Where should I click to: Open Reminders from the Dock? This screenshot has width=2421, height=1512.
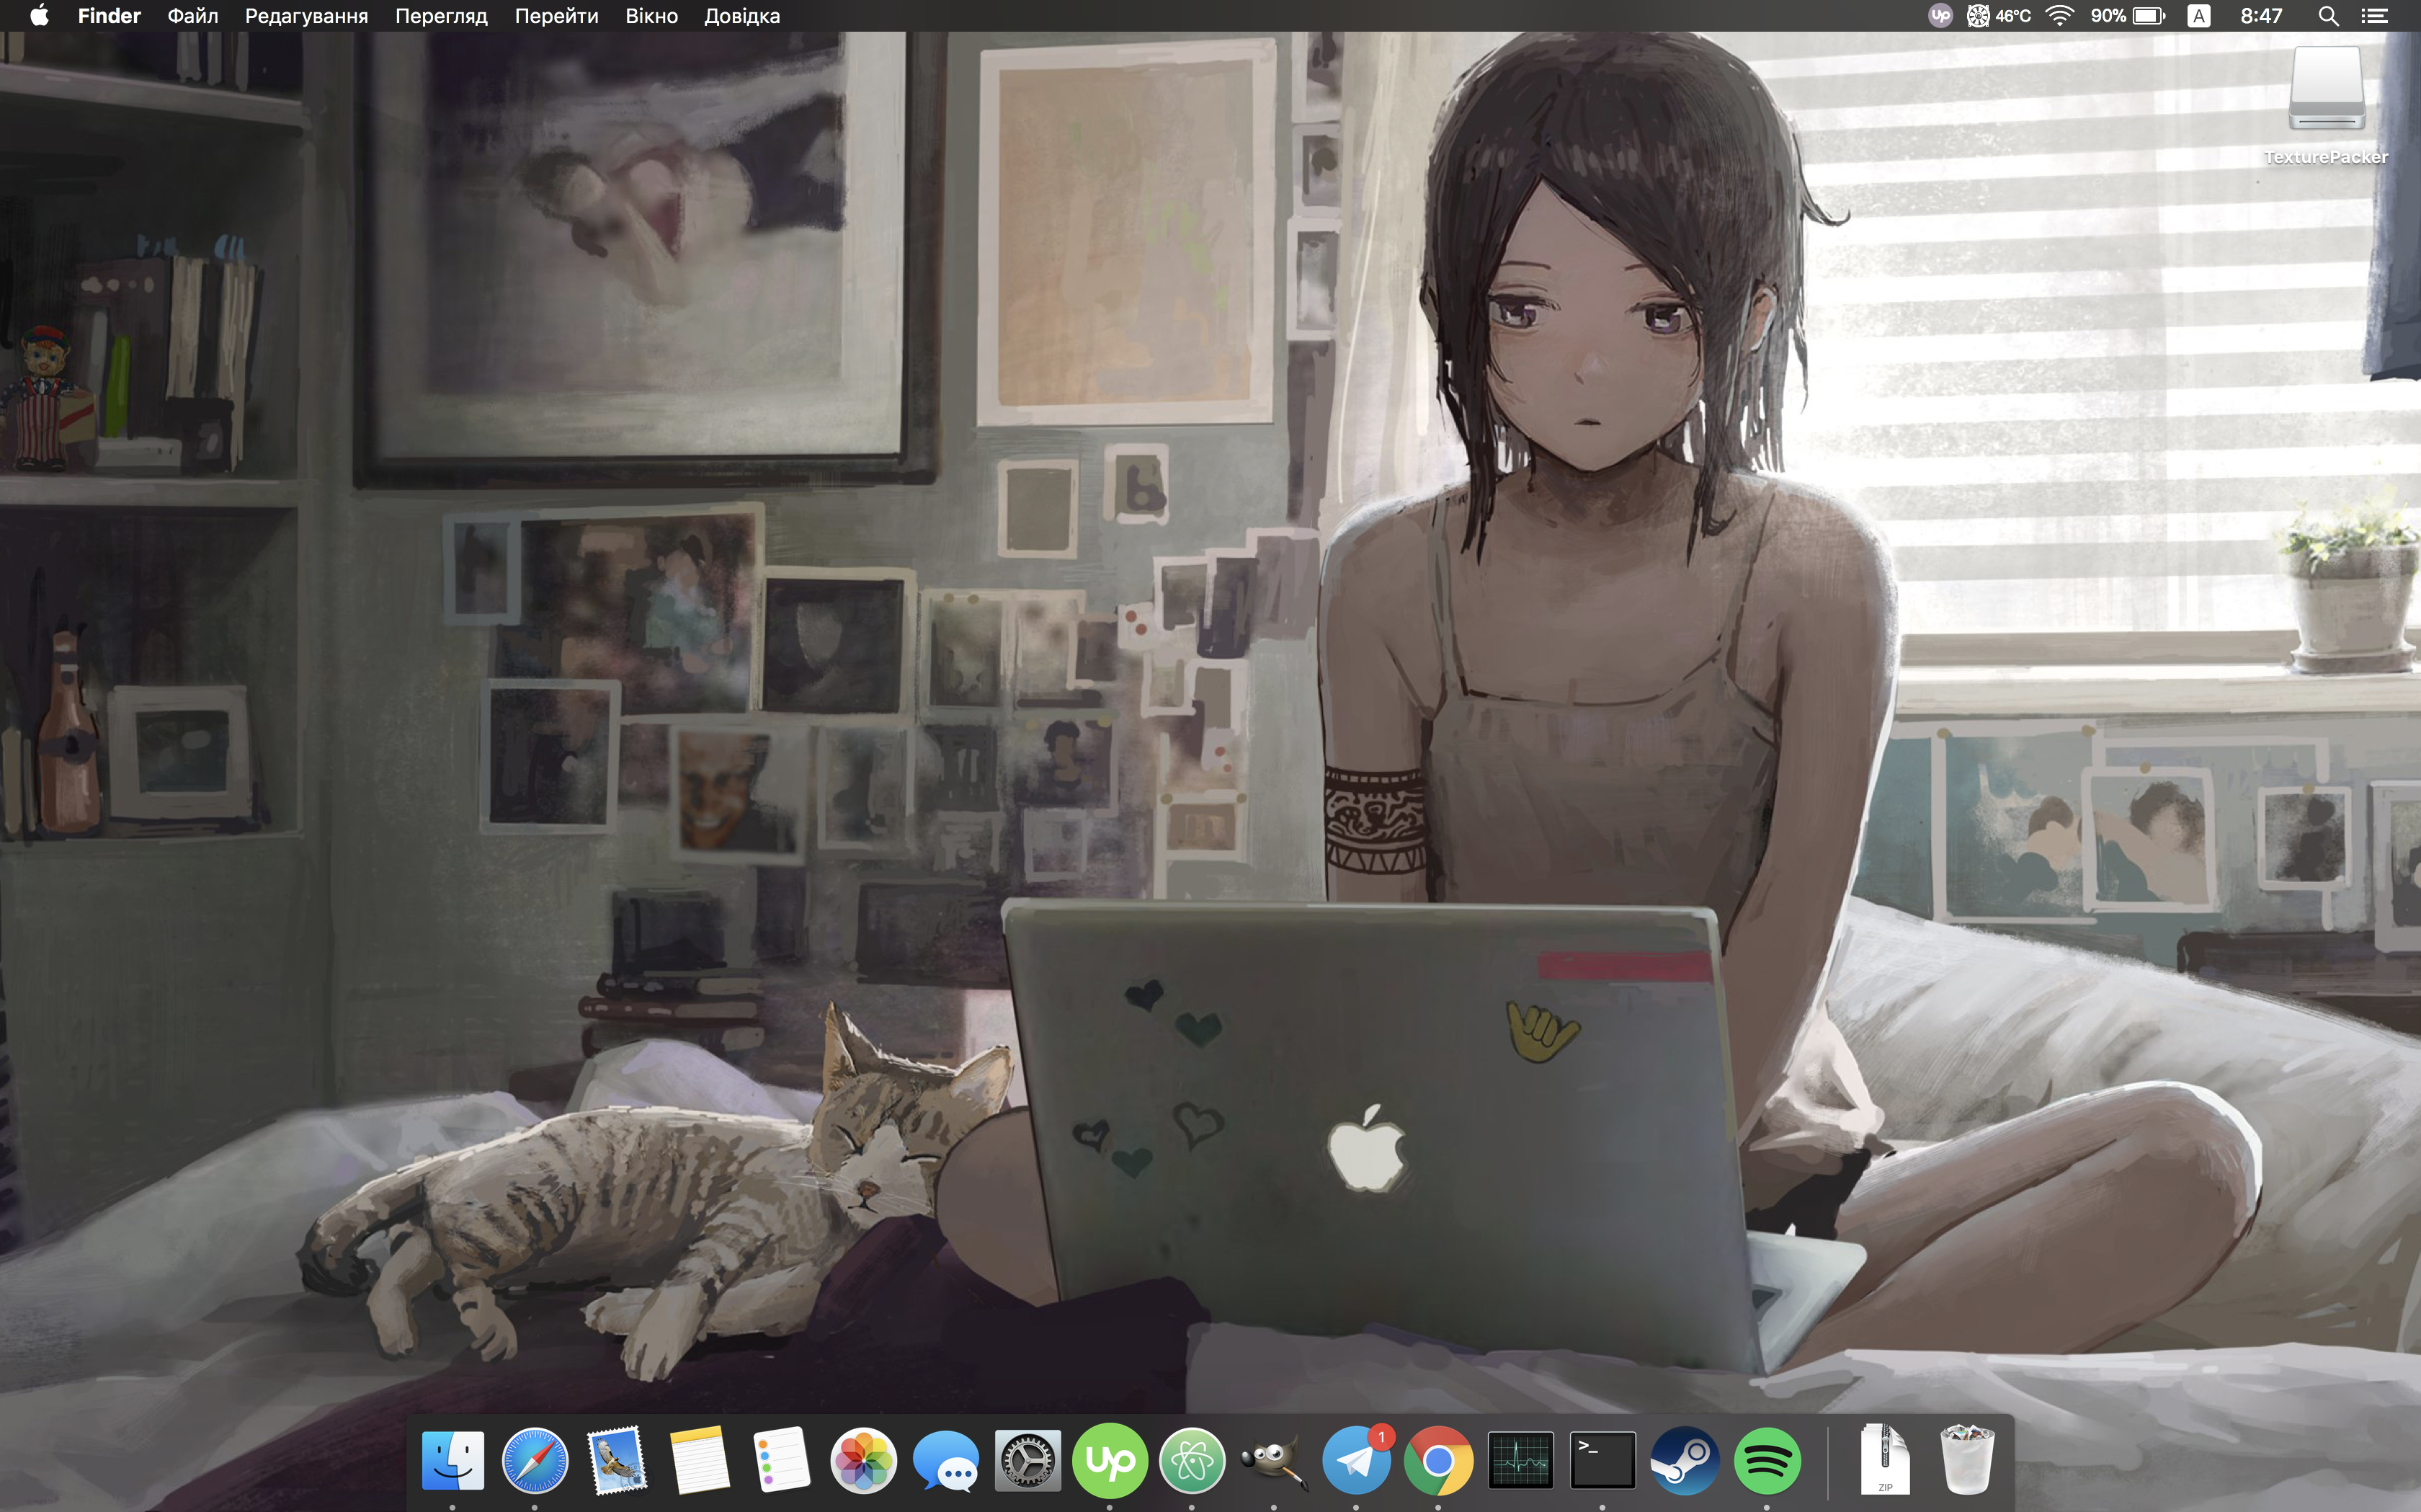click(780, 1460)
